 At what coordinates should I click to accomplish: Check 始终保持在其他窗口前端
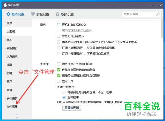pos(59,64)
